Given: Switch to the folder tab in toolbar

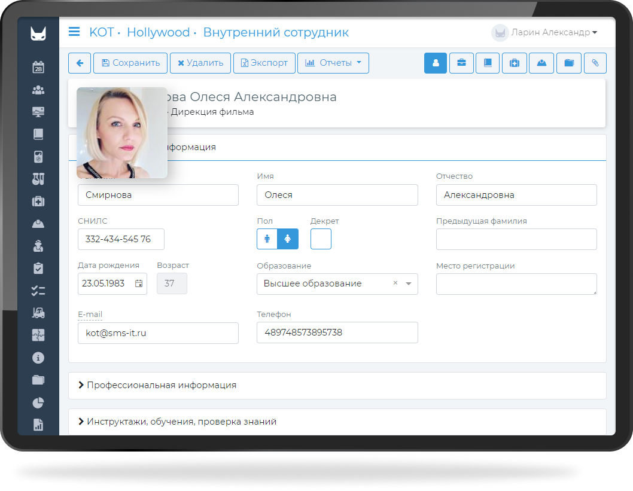Looking at the screenshot, I should coord(569,63).
